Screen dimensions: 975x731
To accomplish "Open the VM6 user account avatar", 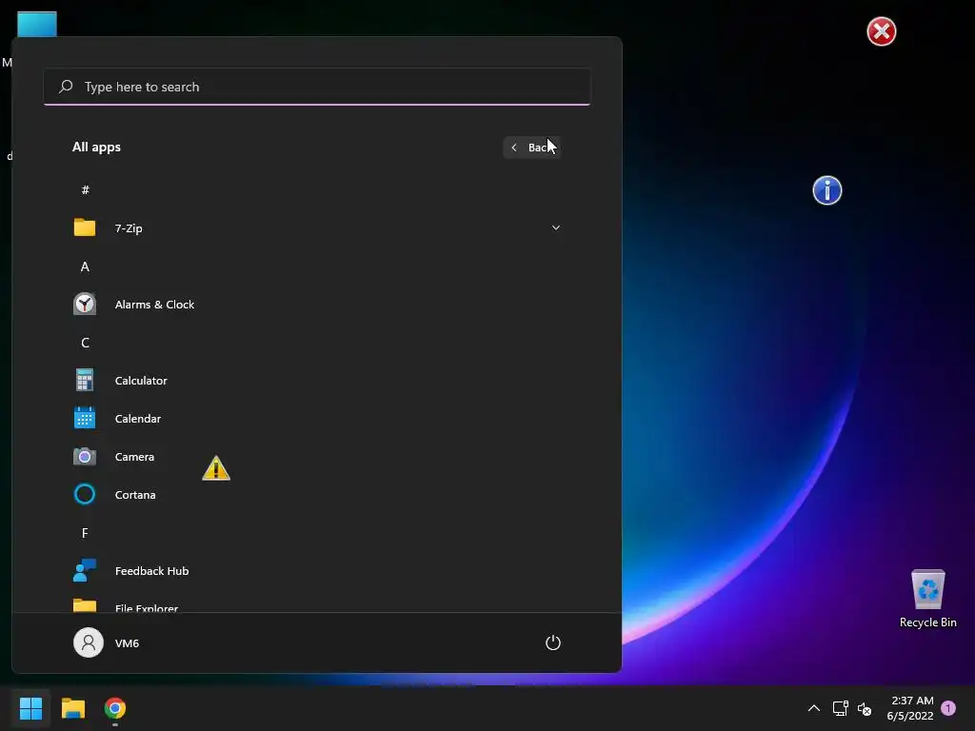I will 89,642.
